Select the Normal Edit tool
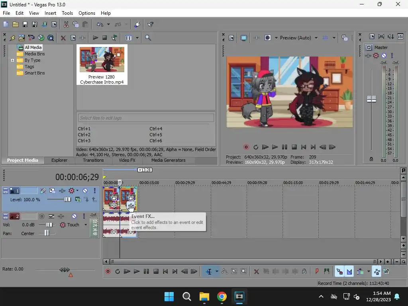408x306 pixels. point(209,272)
